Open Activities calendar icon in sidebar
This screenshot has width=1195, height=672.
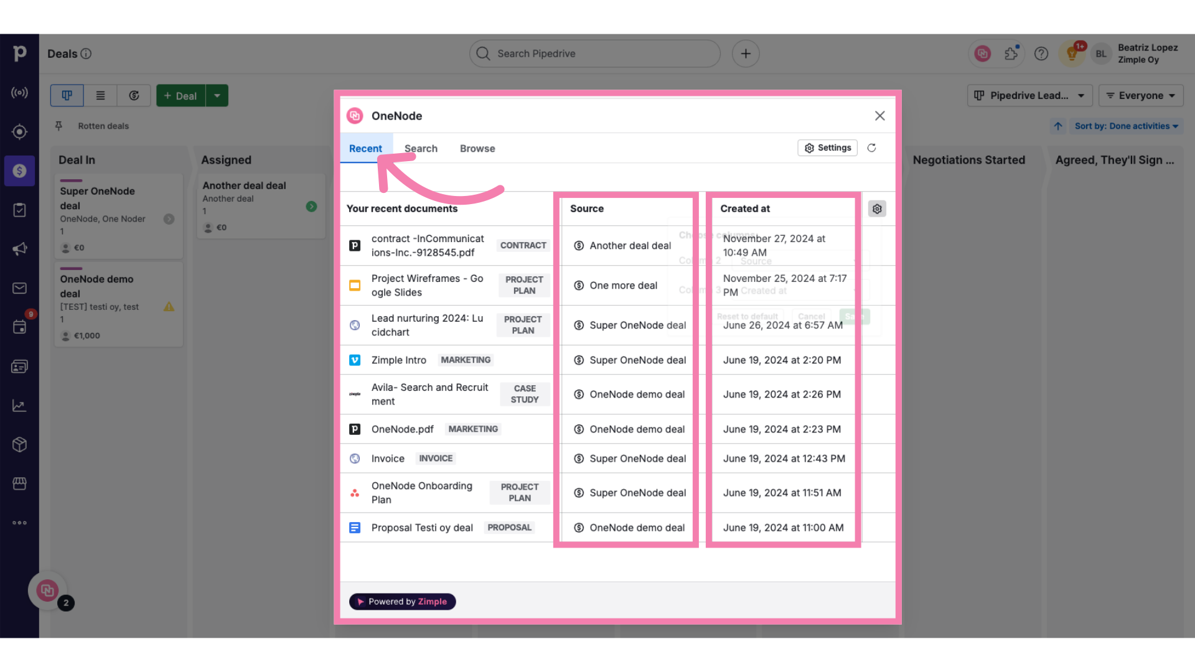(x=19, y=327)
